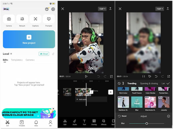Viewport: 173px width, 129px height.
Task: Tap the transition marker after clip
Action: click(91, 92)
